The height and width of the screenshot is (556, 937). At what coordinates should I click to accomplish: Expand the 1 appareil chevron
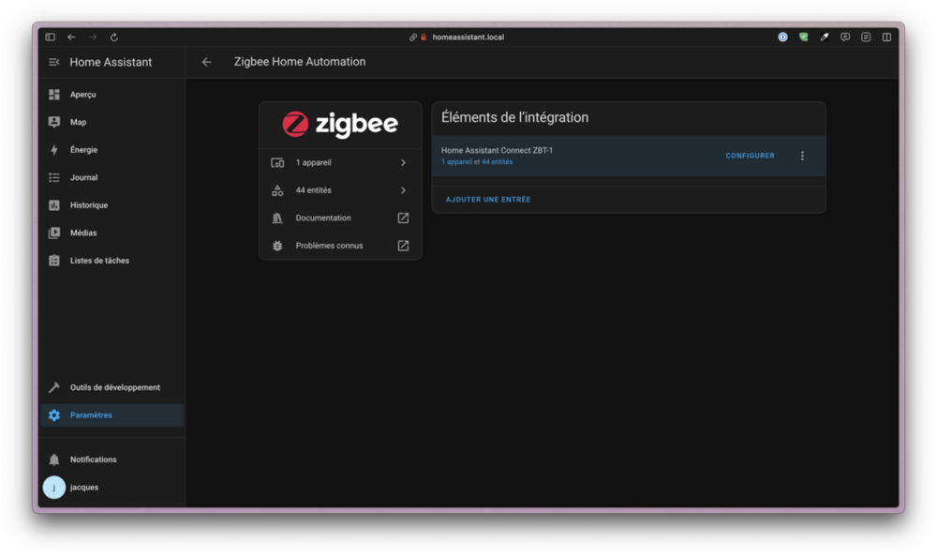click(x=403, y=162)
